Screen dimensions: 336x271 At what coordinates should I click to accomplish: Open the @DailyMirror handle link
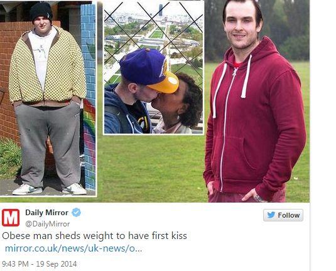pyautogui.click(x=48, y=224)
